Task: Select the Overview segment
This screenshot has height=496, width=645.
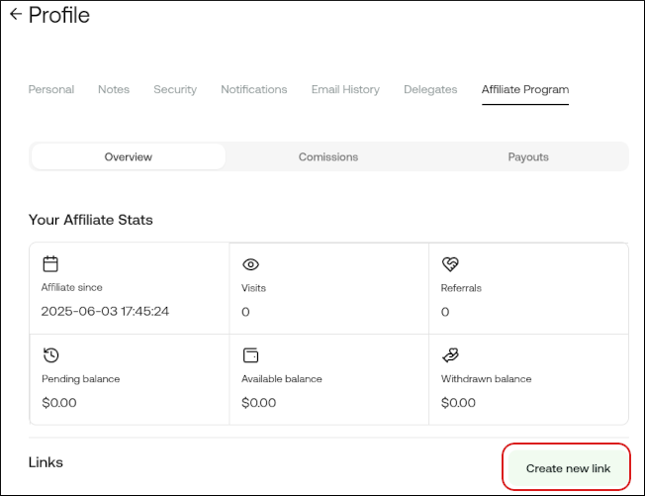Action: 129,156
